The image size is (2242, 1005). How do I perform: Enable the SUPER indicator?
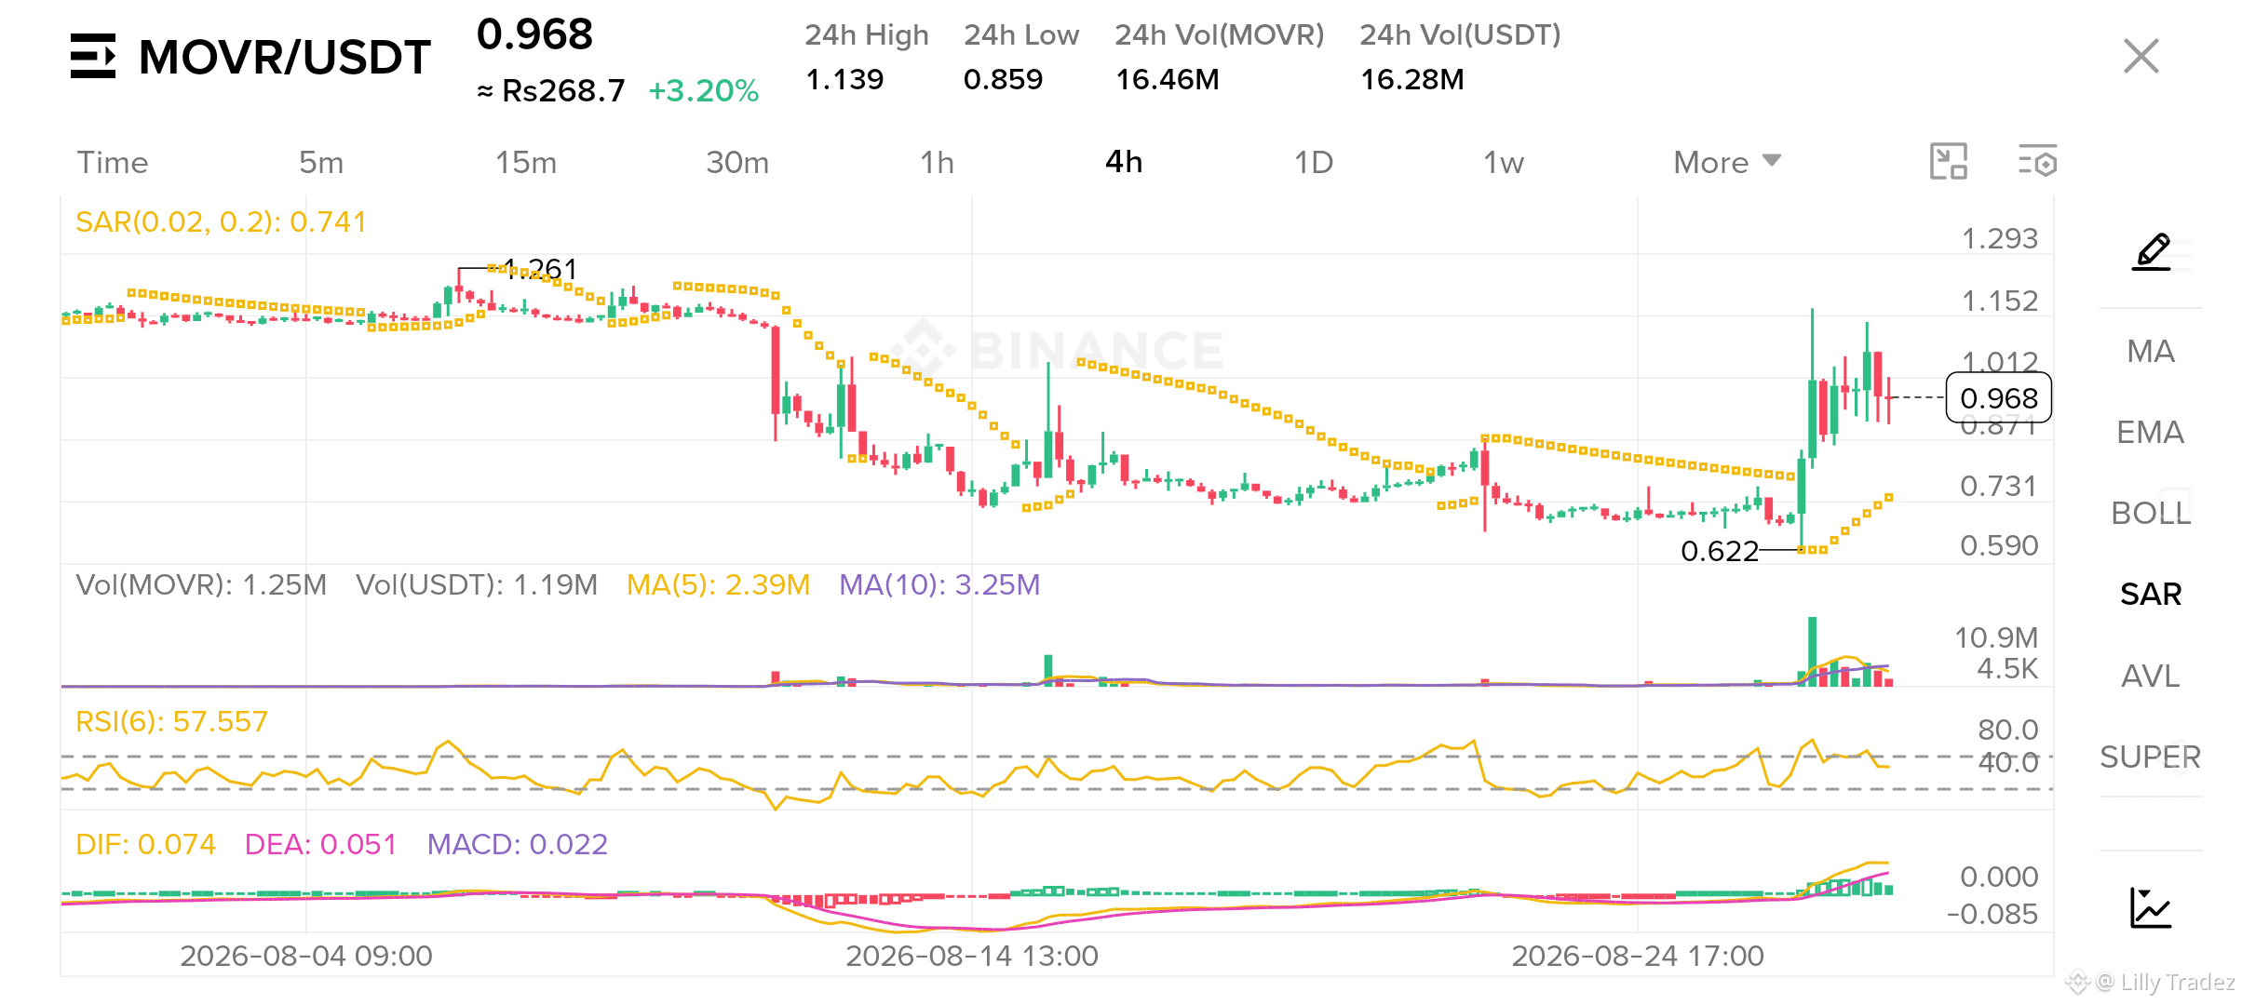[2151, 757]
